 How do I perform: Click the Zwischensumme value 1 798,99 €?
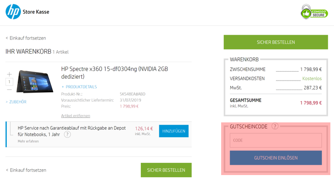coord(311,69)
